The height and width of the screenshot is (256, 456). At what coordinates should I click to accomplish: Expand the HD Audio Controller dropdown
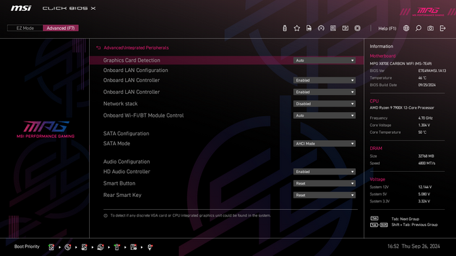point(324,172)
